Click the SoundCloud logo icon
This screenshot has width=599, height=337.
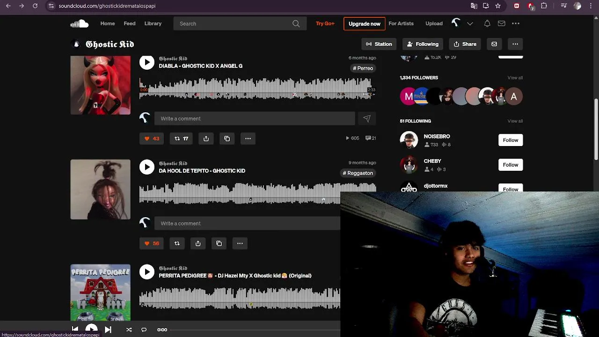point(79,23)
